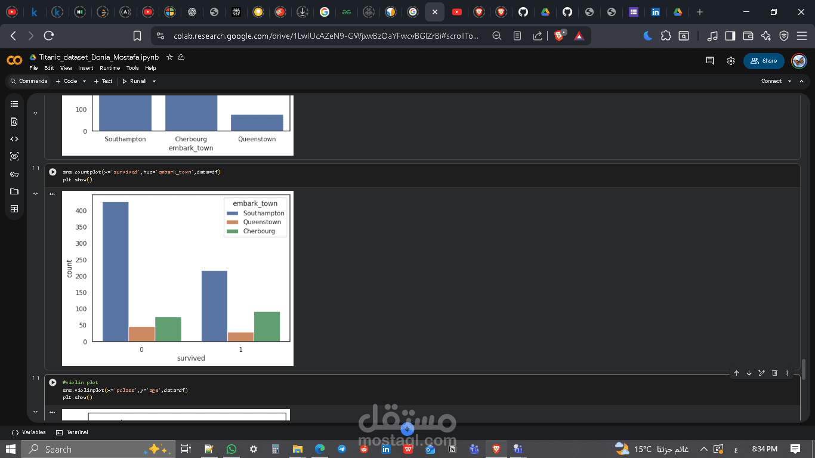Share this page from address bar

coord(538,36)
